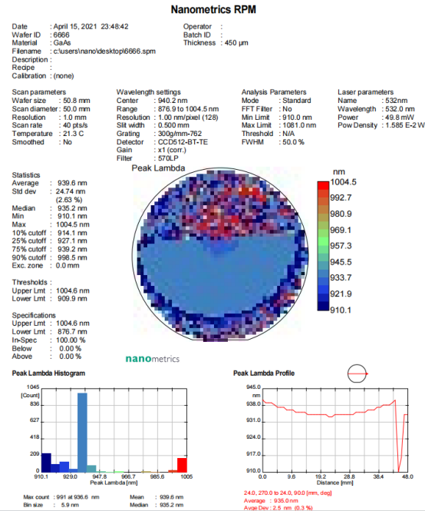Screen dimensions: 425x511
Task: Select the Pow Density value 1.585 E-2 W
Action: point(405,125)
